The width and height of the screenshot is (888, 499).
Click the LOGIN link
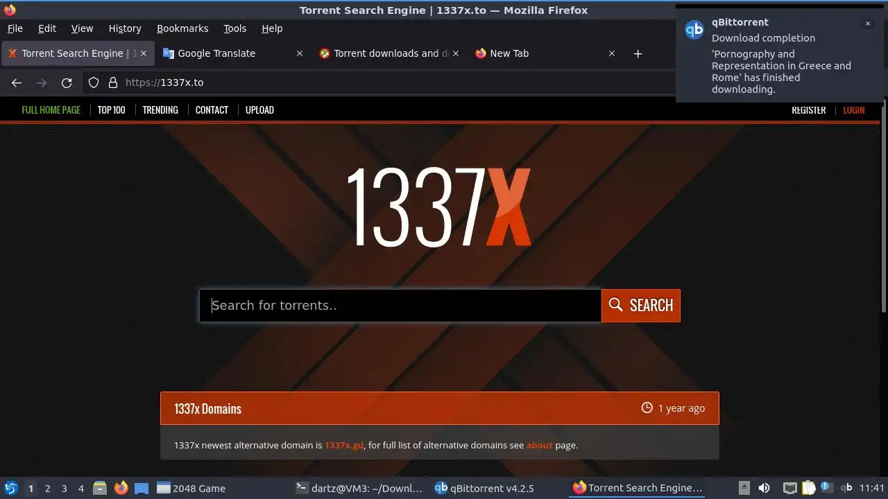[854, 110]
